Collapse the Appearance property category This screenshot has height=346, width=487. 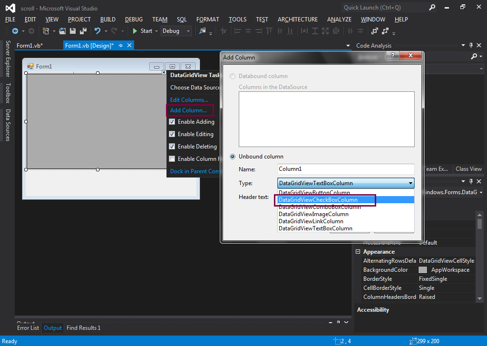pos(358,252)
